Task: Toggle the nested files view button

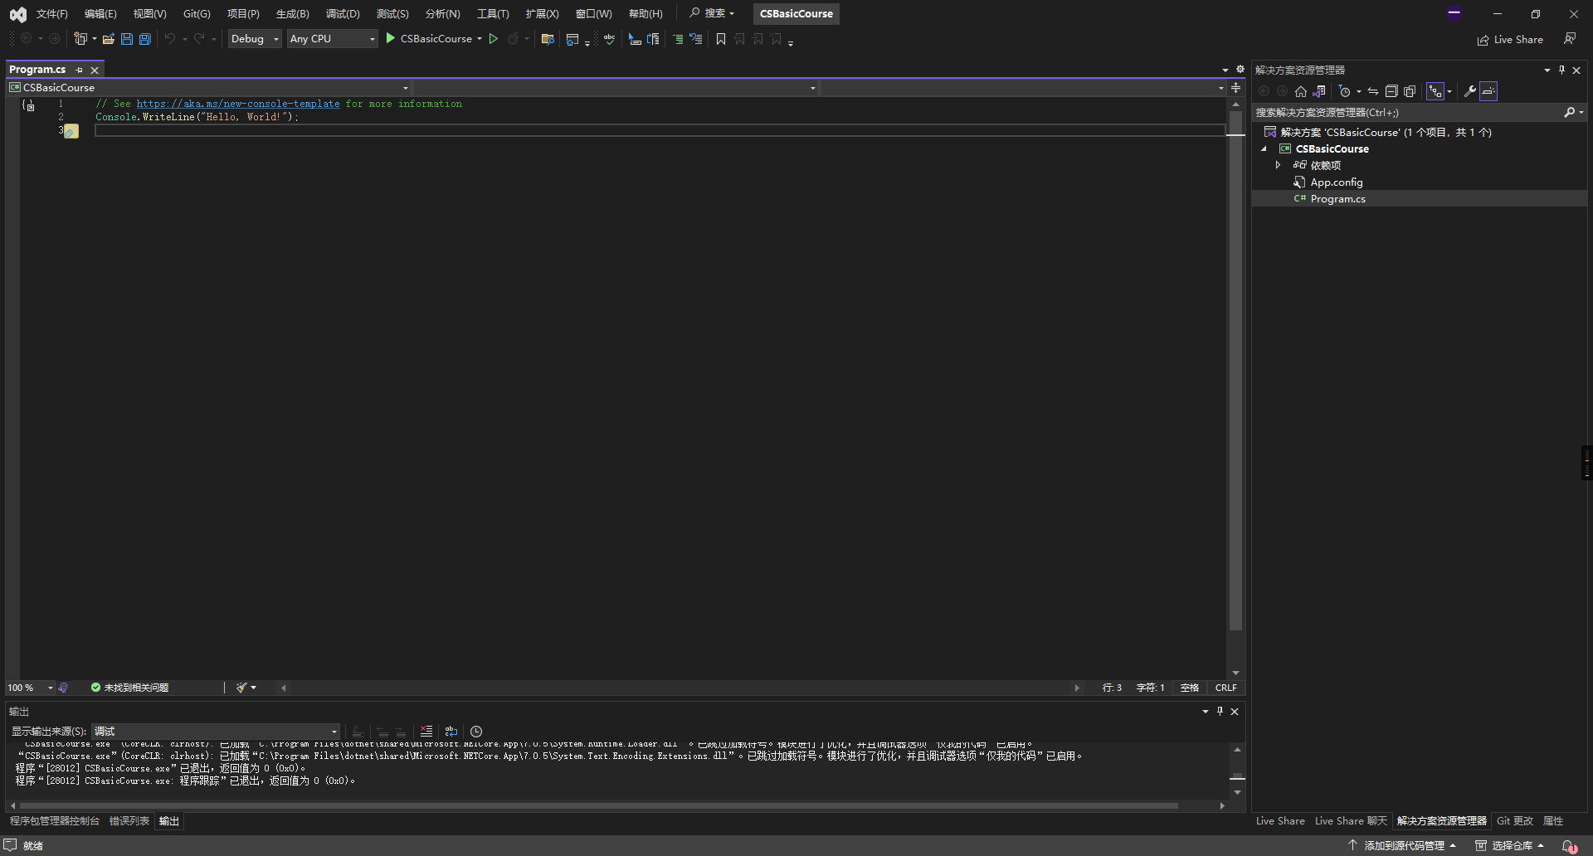Action: click(x=1435, y=91)
